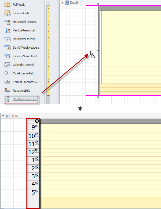Pick the HorizontalResourceHeaders icon
The height and width of the screenshot is (209, 161).
8,22
